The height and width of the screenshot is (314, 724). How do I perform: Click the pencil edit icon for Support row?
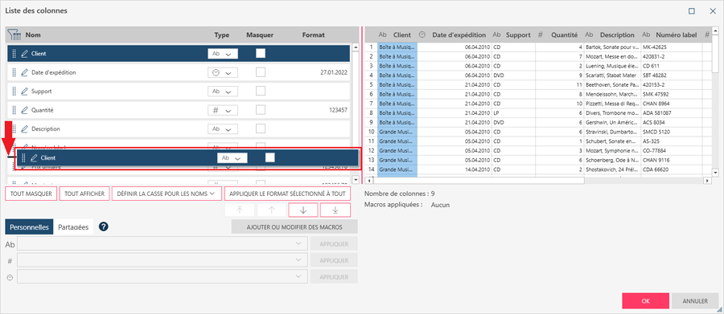tap(24, 92)
